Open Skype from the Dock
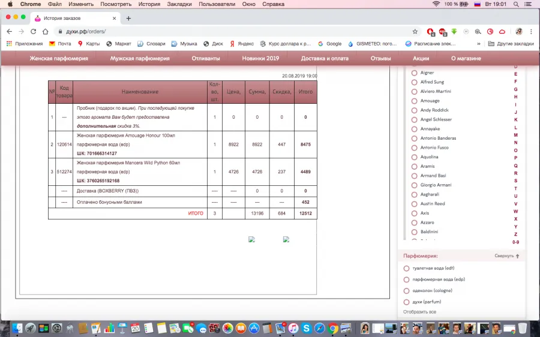This screenshot has height=337, width=540. (x=306, y=328)
